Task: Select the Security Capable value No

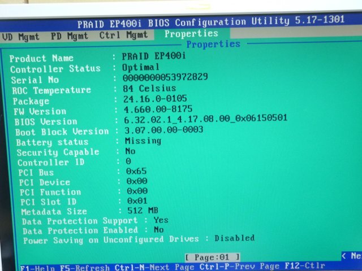Action: pyautogui.click(x=130, y=151)
